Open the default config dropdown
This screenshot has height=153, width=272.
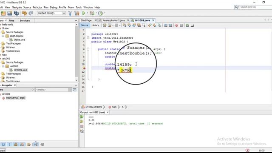click(64, 13)
